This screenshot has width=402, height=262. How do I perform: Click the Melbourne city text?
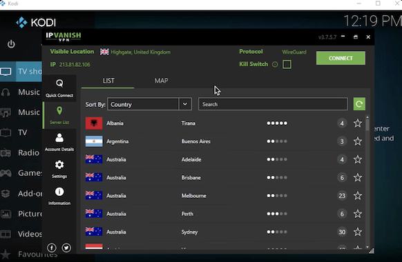click(x=194, y=196)
